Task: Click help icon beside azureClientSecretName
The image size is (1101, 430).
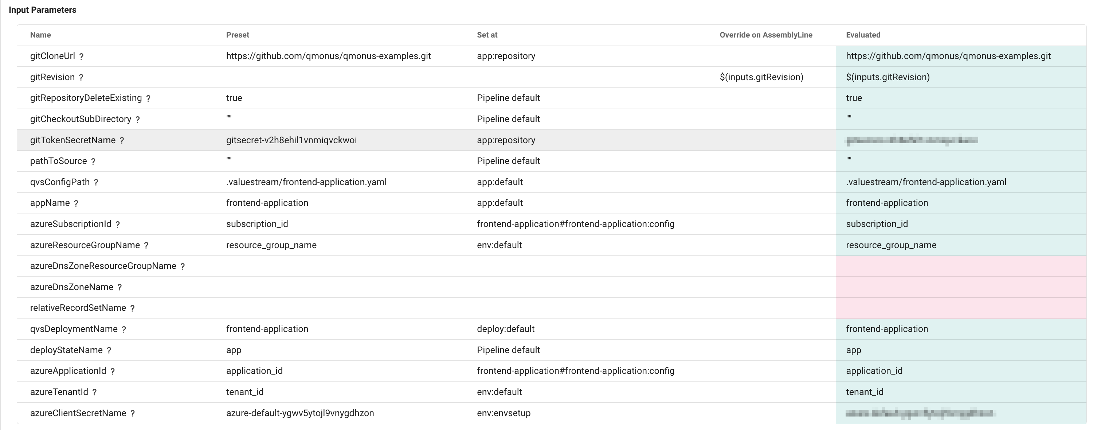Action: [x=133, y=413]
